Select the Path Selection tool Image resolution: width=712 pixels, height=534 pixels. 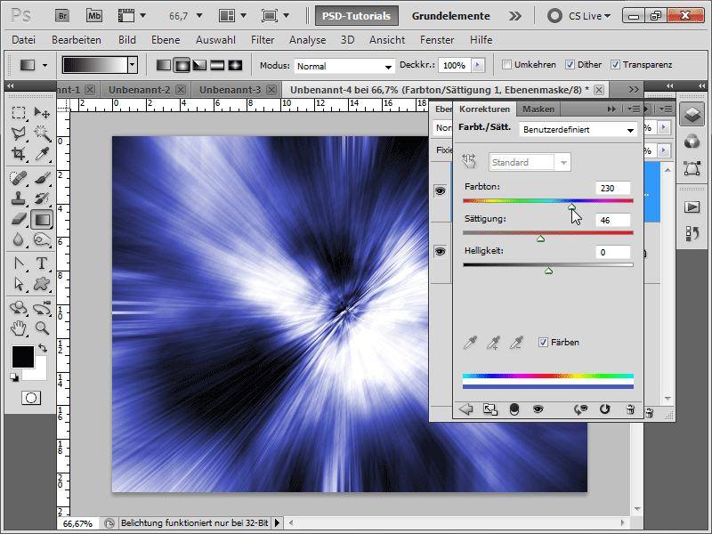(x=19, y=284)
